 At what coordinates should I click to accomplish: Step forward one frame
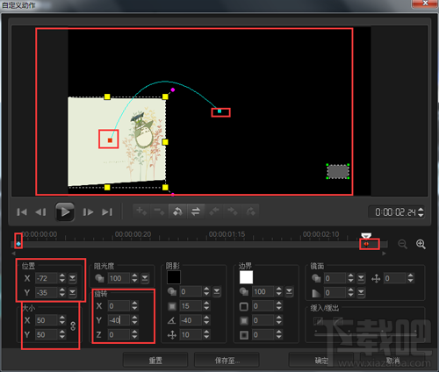point(88,212)
